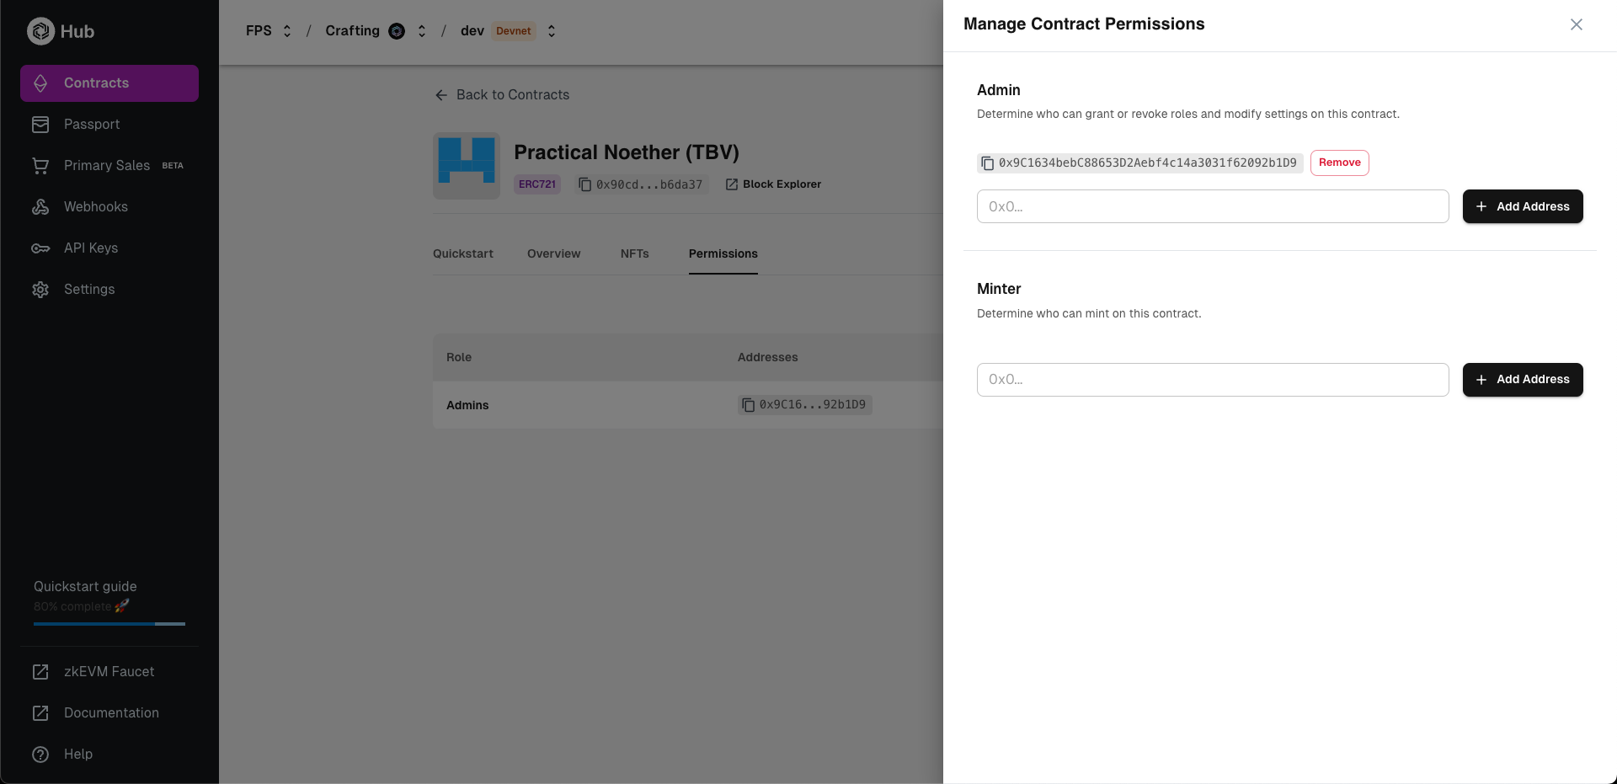Copy the contract address 0x90cd...b6da37
1617x784 pixels.
(x=585, y=184)
